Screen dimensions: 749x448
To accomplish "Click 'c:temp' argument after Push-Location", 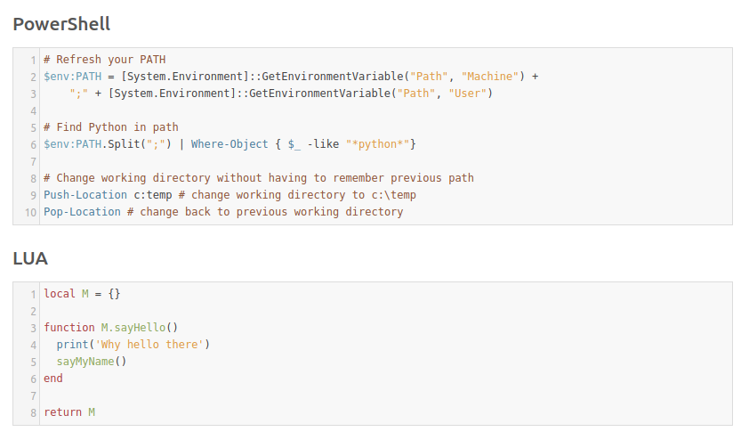I will [x=153, y=195].
